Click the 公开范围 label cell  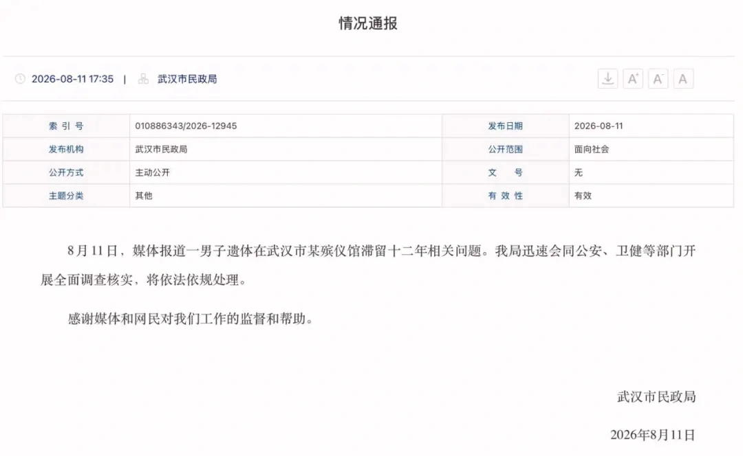(506, 149)
